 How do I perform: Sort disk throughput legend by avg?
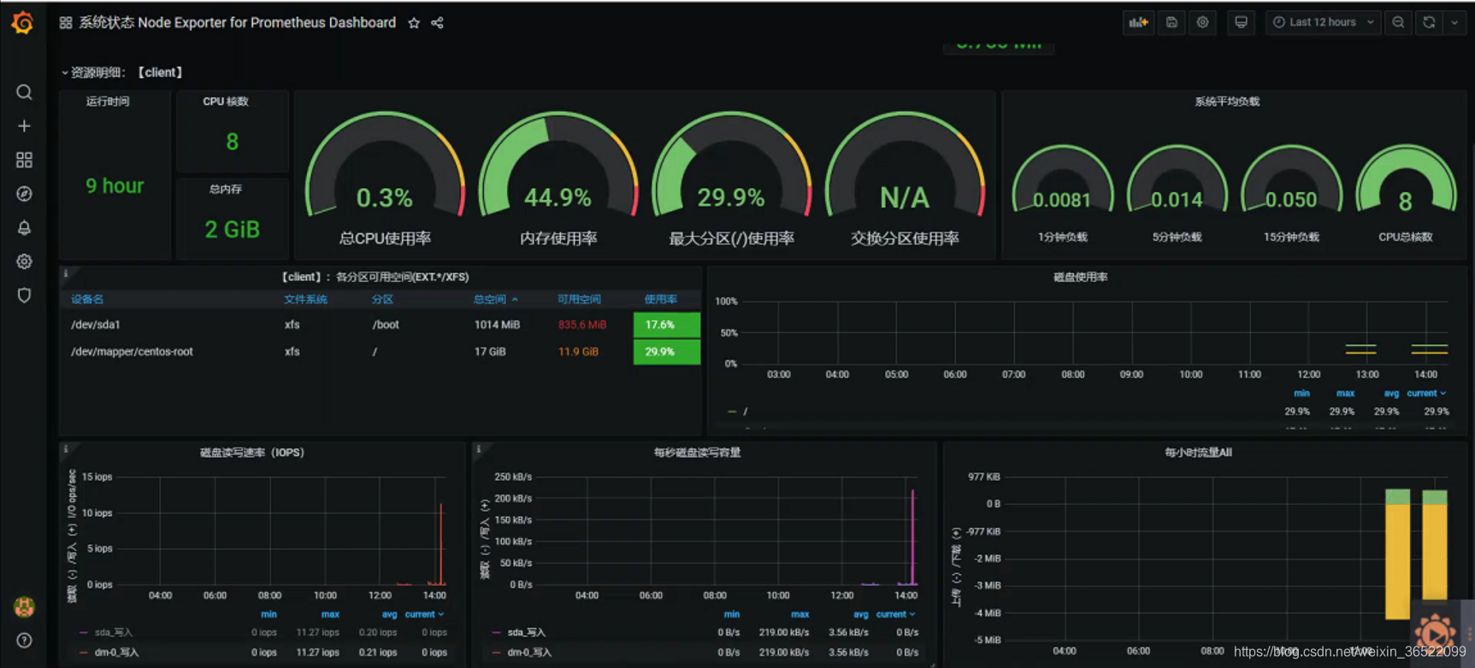click(860, 614)
